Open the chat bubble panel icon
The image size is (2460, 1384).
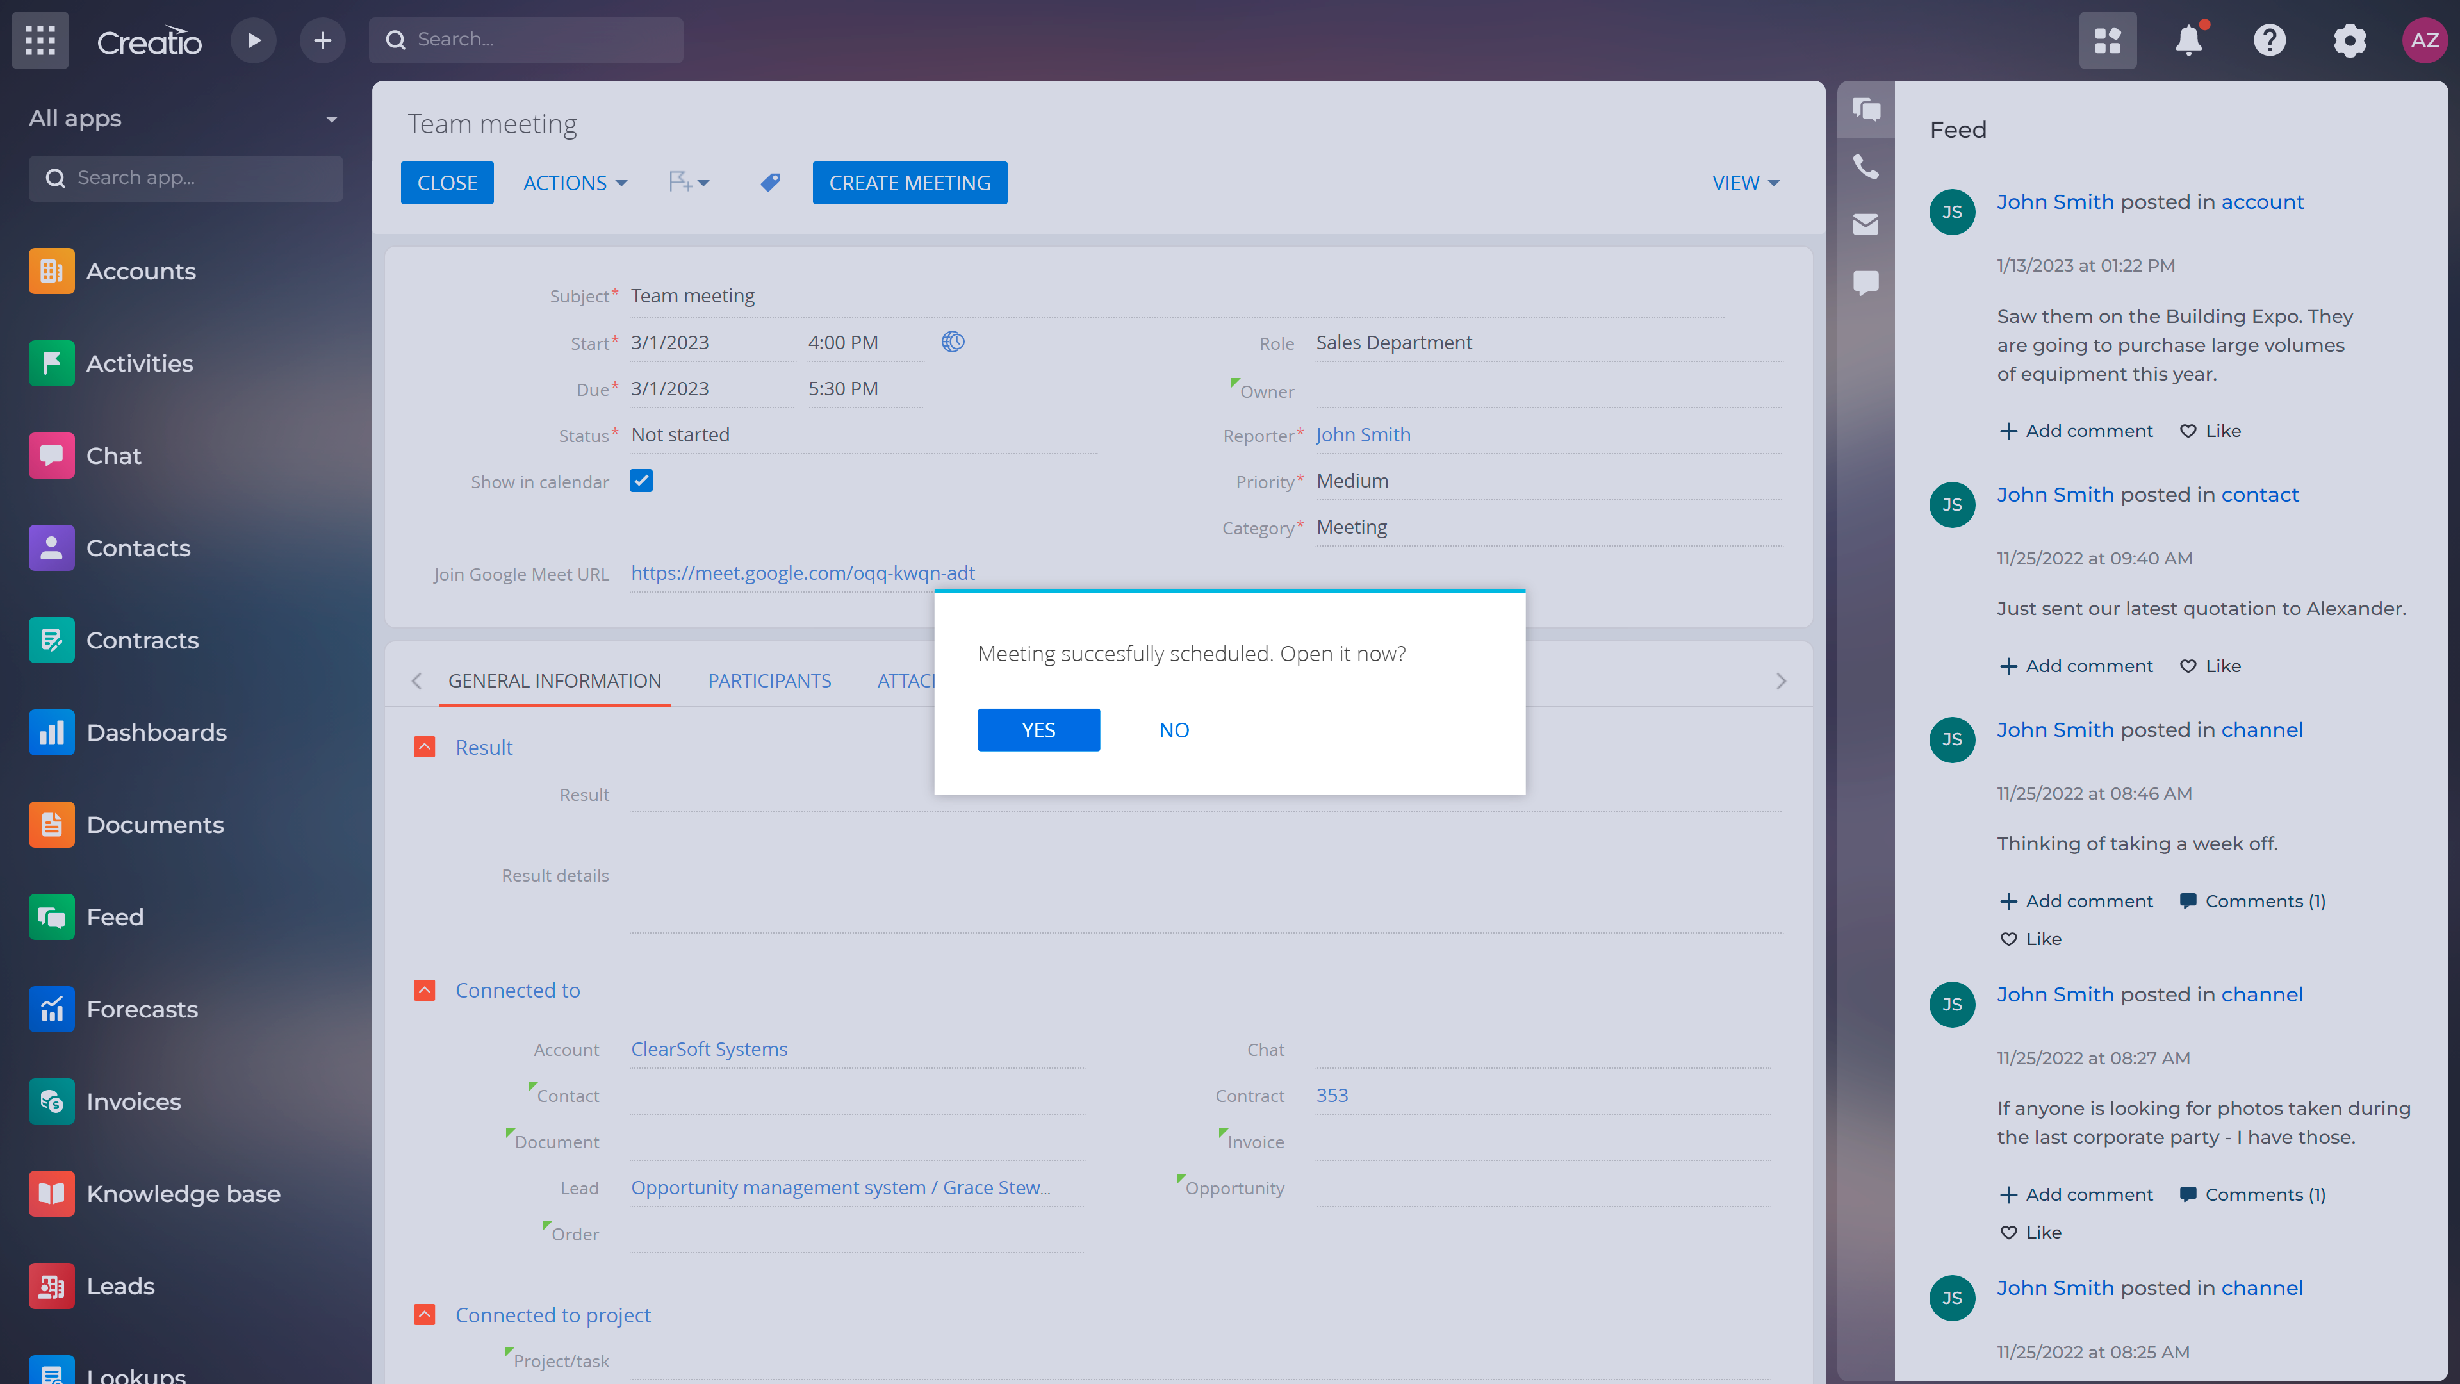click(1866, 283)
